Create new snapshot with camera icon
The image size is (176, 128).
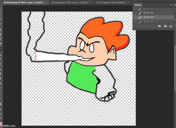pyautogui.click(x=165, y=26)
